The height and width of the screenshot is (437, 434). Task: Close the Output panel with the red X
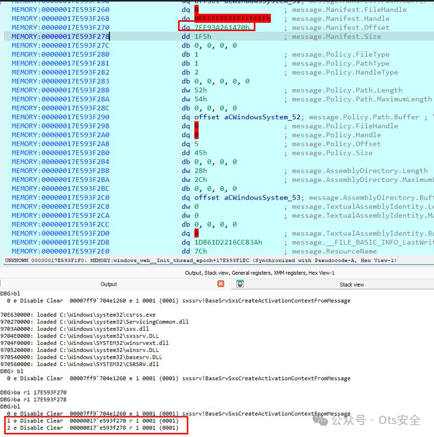221,284
